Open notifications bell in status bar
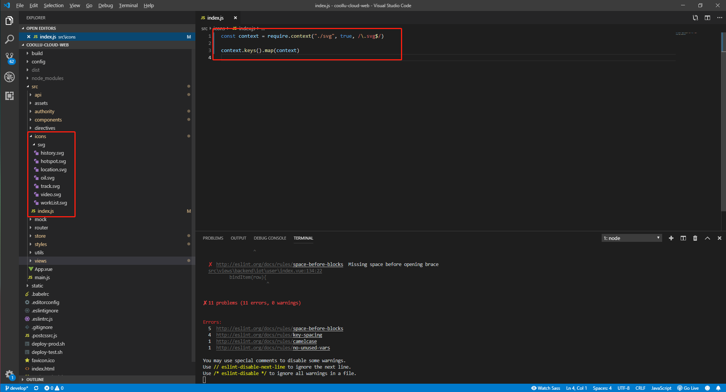This screenshot has width=726, height=392. pos(718,388)
